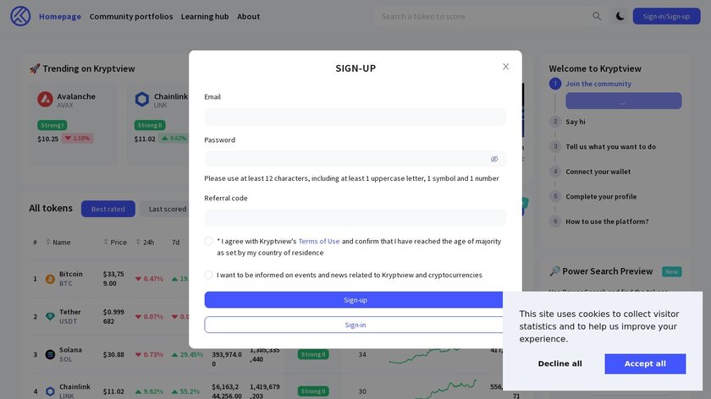
Task: Click the Tether coin icon
Action: click(x=50, y=317)
